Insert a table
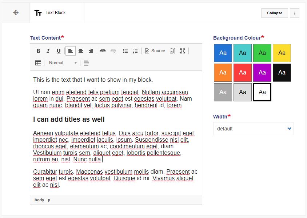Screen dimensions: 307x218 click(x=38, y=63)
